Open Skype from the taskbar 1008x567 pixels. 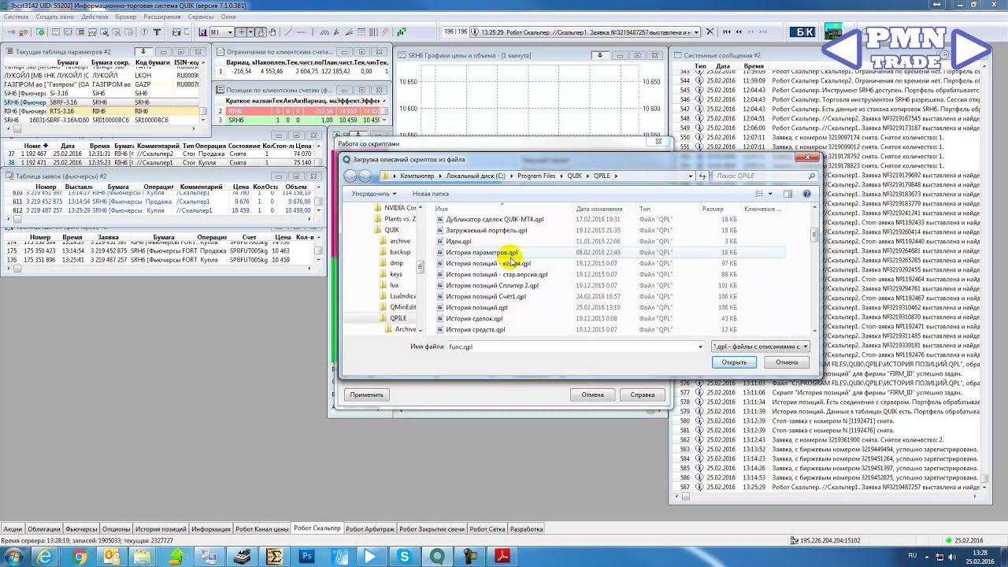405,557
